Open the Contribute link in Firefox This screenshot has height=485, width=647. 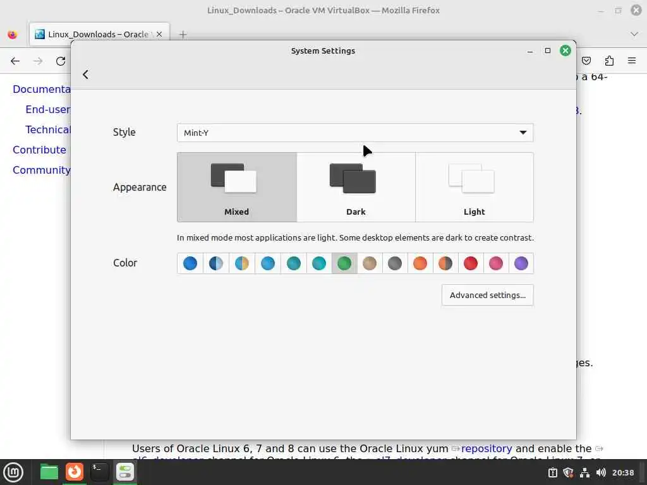click(39, 150)
